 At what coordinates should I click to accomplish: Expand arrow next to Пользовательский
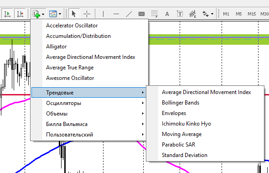(x=143, y=135)
